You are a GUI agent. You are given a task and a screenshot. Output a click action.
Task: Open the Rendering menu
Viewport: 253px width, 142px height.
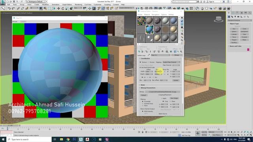[78, 4]
